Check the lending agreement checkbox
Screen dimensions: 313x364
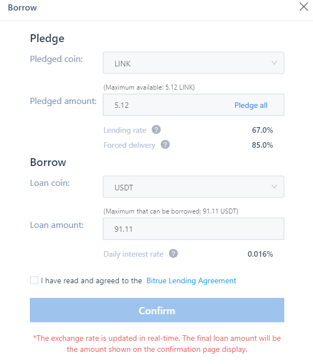pos(34,280)
